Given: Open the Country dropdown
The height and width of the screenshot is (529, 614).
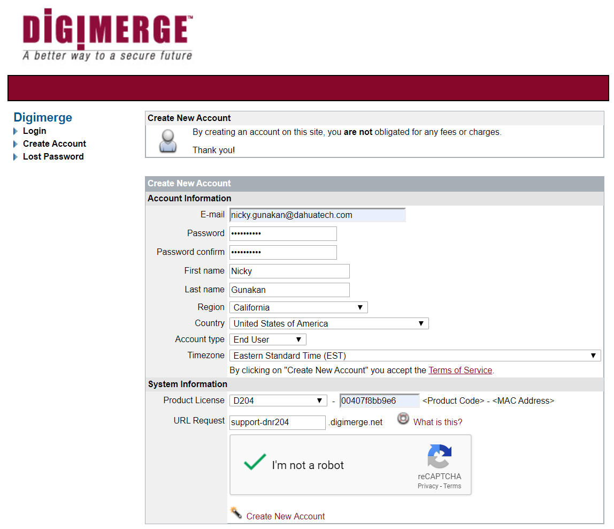Looking at the screenshot, I should click(x=329, y=323).
